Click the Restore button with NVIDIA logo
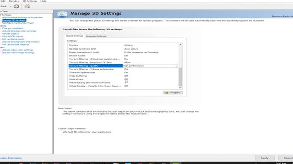The height and width of the screenshot is (164, 293). [x=173, y=92]
